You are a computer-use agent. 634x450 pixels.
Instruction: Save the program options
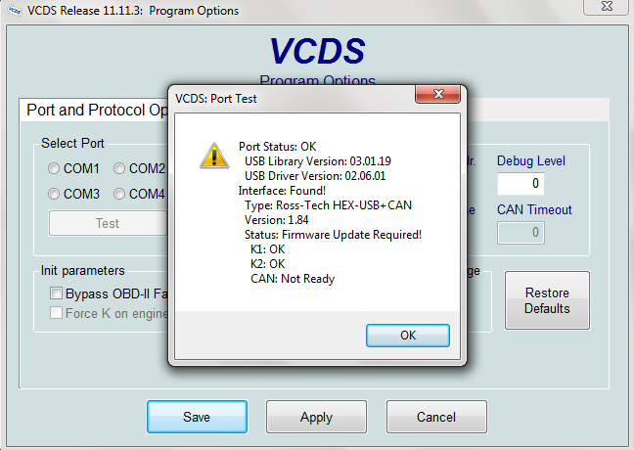coord(197,417)
